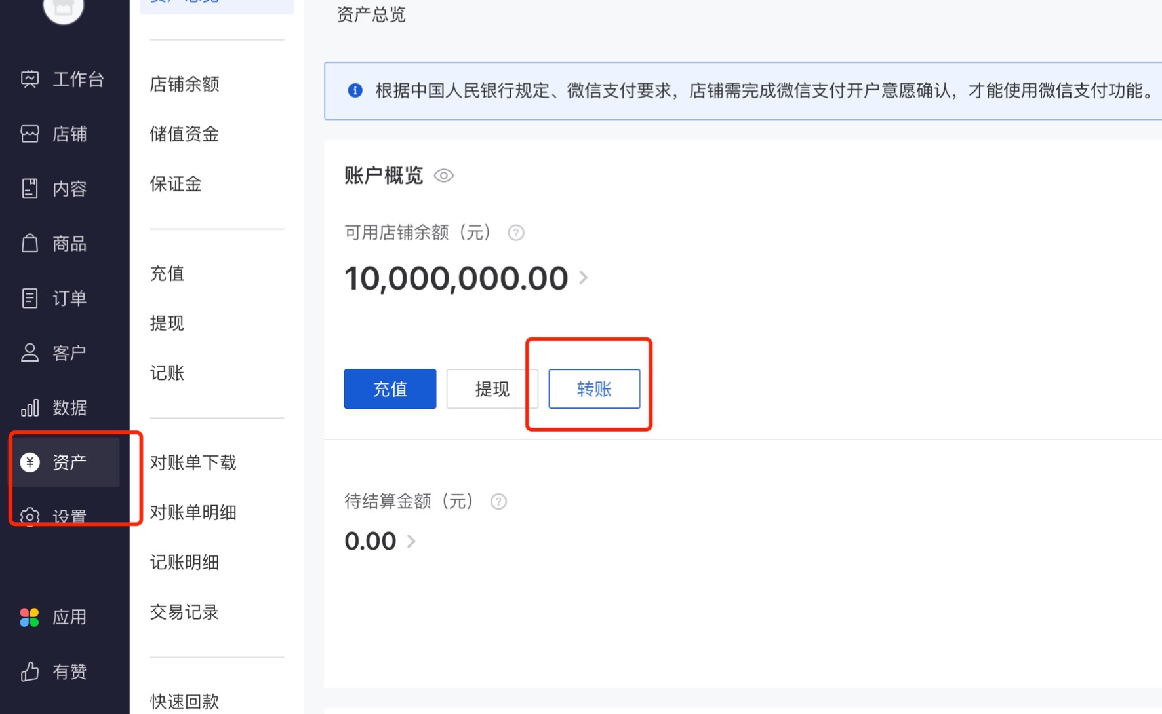Click the blue 充值 button
The height and width of the screenshot is (714, 1162).
[390, 389]
